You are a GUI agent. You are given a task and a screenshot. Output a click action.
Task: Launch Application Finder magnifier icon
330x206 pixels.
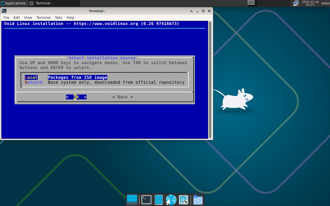(184, 200)
